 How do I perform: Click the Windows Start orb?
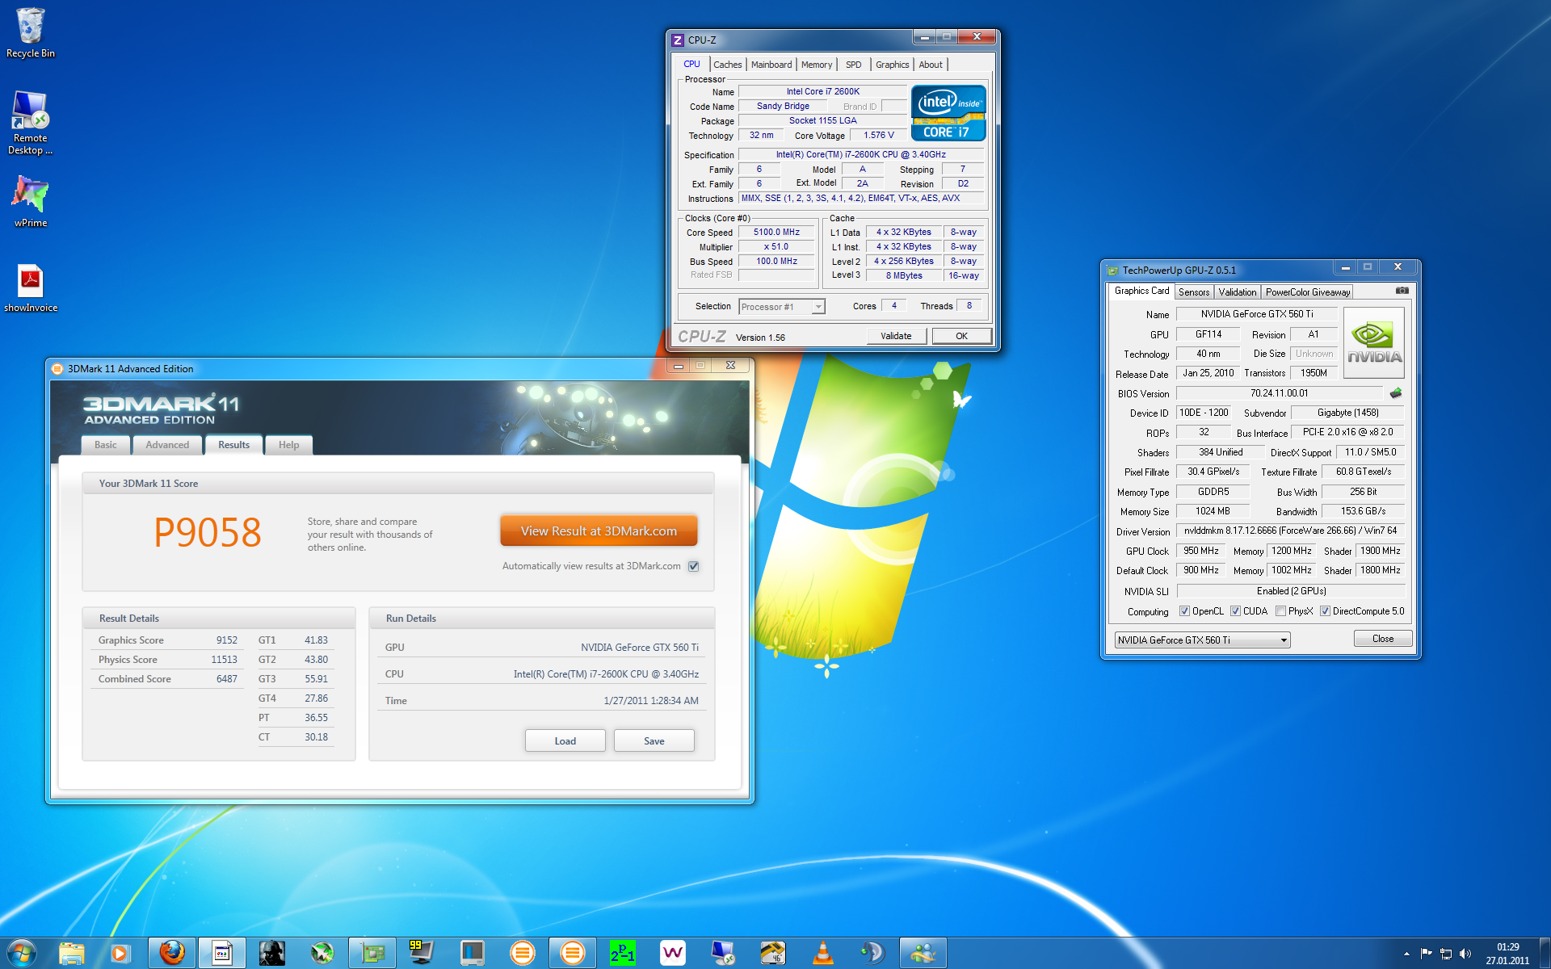[21, 953]
